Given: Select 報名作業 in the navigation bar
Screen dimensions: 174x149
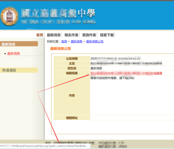Looking at the screenshot, I should tap(71, 35).
